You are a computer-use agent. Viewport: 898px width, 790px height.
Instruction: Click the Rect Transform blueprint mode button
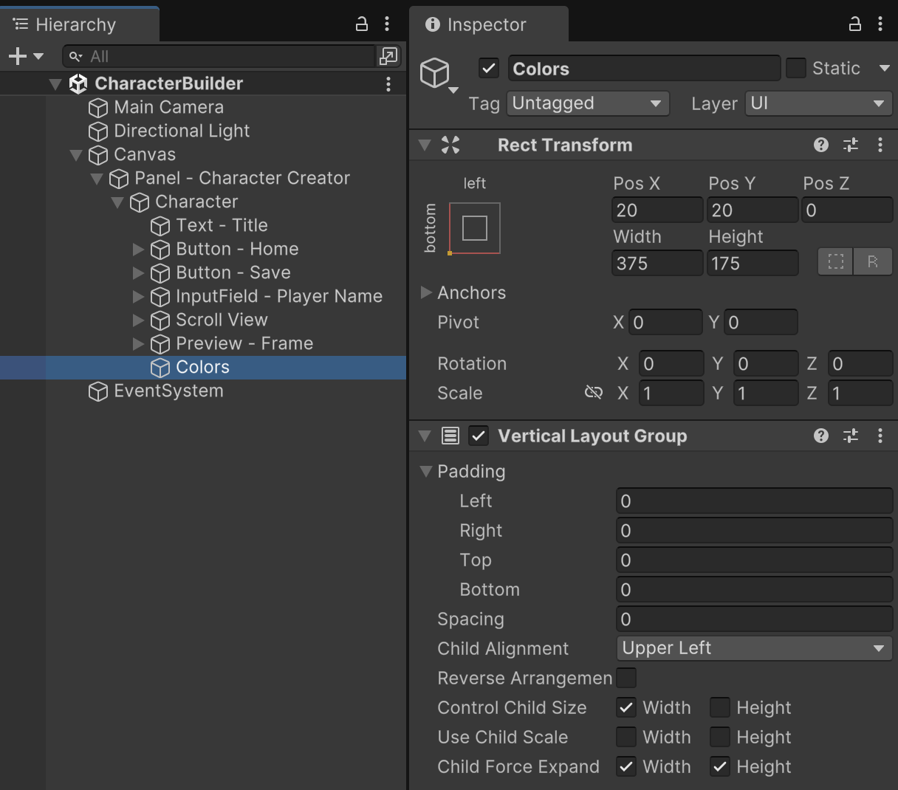tap(836, 262)
